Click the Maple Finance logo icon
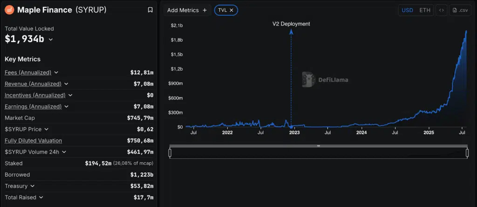The width and height of the screenshot is (477, 207). (9, 10)
